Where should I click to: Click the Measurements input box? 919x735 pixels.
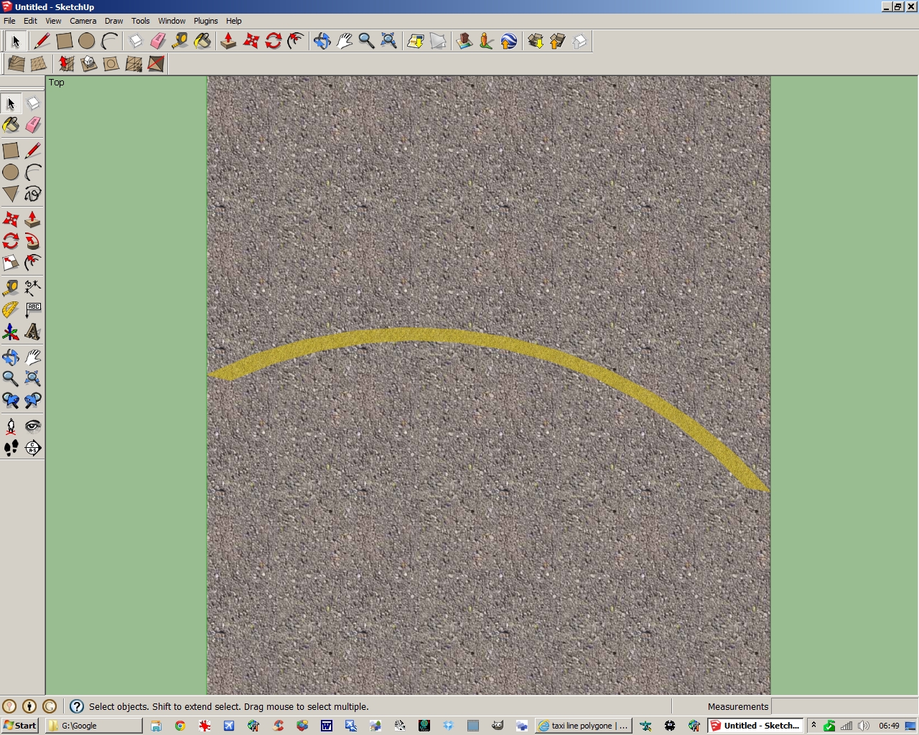844,706
